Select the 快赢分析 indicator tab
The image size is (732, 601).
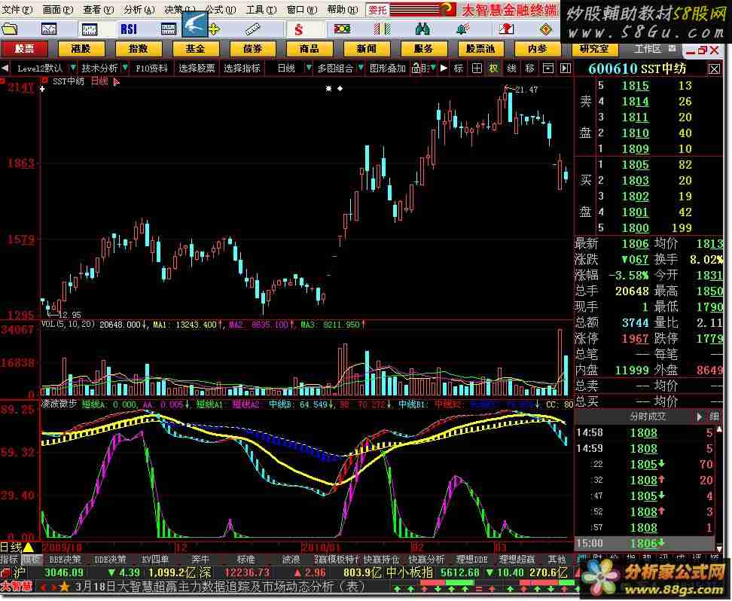427,560
